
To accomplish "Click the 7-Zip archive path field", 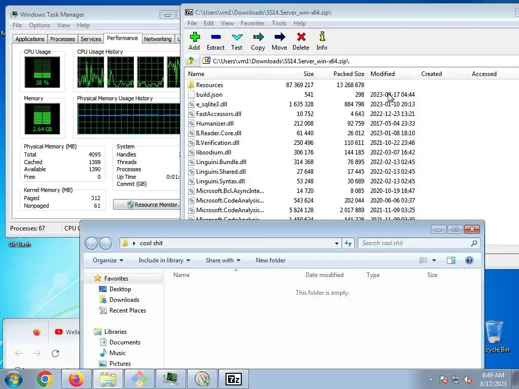I will pyautogui.click(x=359, y=61).
